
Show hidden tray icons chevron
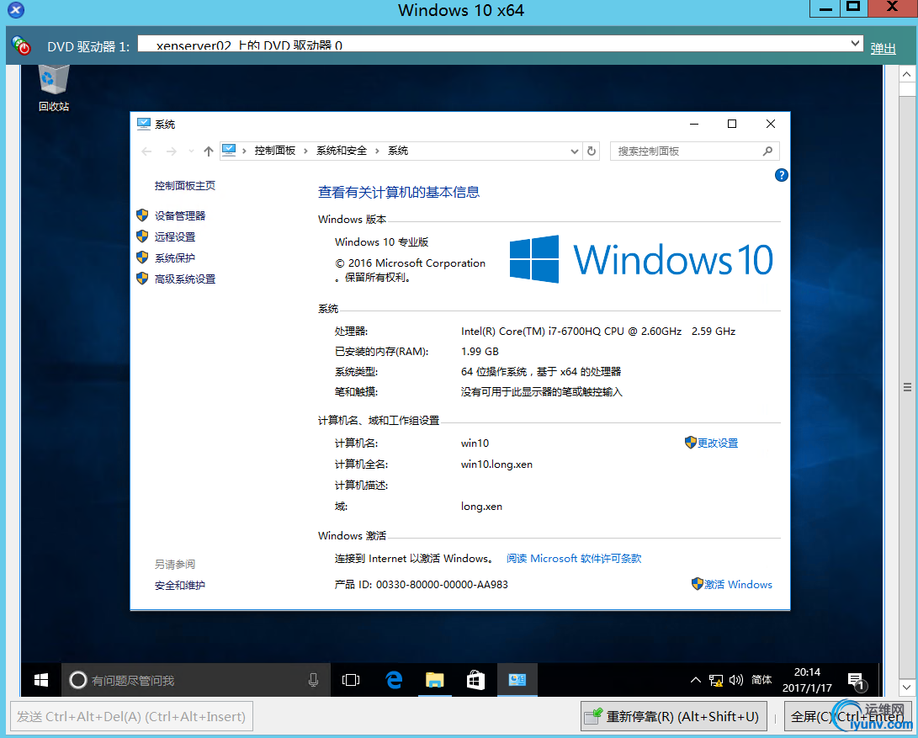(696, 680)
